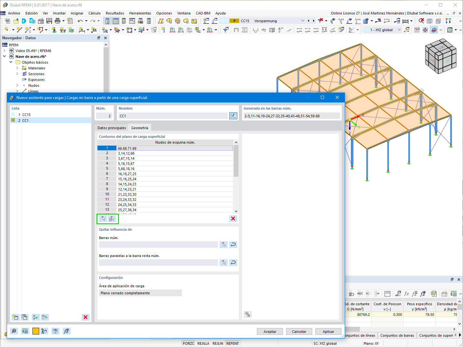Expand the Nudos tree item
Viewport: 463px width, 347px height.
click(x=17, y=85)
